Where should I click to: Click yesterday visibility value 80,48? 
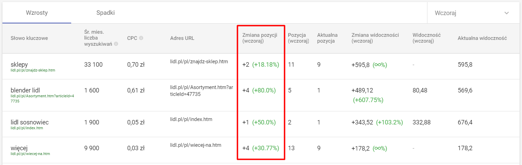(420, 90)
